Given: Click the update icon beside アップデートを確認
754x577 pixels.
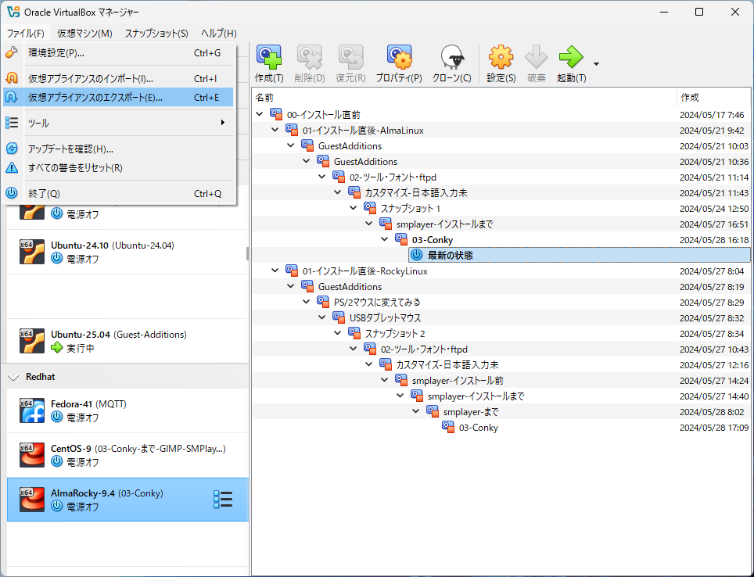Looking at the screenshot, I should (12, 149).
